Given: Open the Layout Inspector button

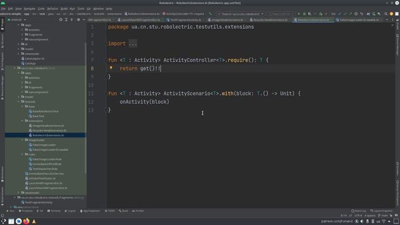Looking at the screenshot, I should [381, 211].
